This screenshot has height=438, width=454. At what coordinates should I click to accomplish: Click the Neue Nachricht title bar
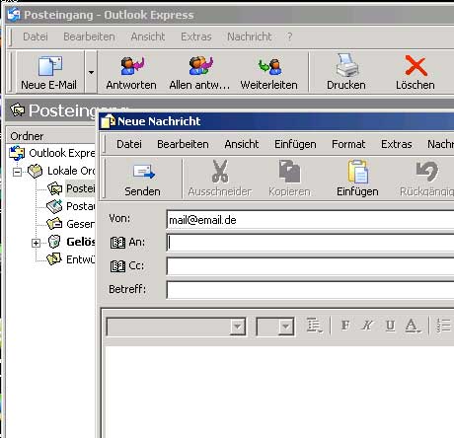tap(276, 121)
